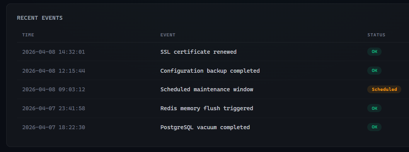409x152 pixels.
Task: Click the TIME column header
Action: click(28, 35)
